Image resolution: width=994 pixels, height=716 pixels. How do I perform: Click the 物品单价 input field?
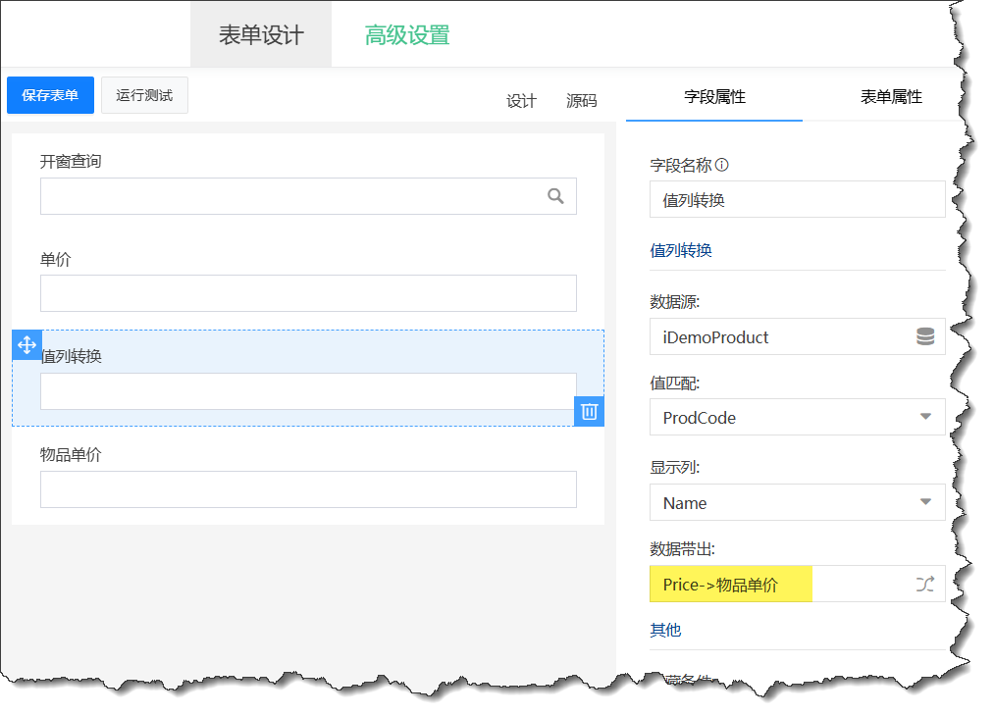click(x=308, y=489)
